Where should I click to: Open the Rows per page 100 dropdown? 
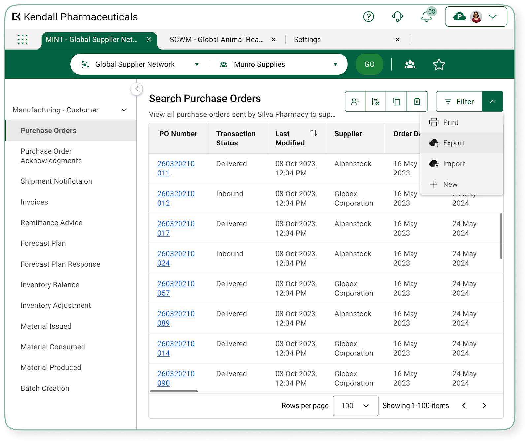click(x=355, y=406)
